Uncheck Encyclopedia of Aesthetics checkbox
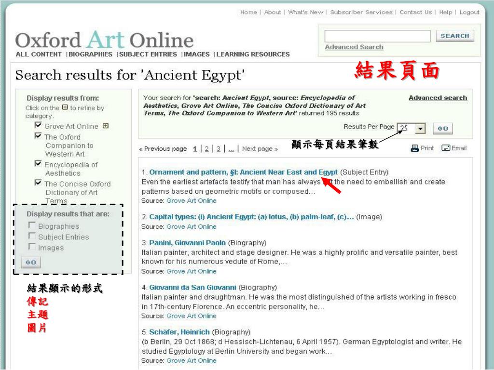The width and height of the screenshot is (494, 370). point(38,164)
